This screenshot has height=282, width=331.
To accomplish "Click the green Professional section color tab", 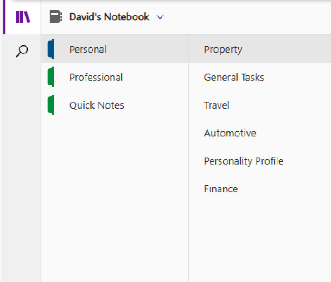I will tap(51, 77).
